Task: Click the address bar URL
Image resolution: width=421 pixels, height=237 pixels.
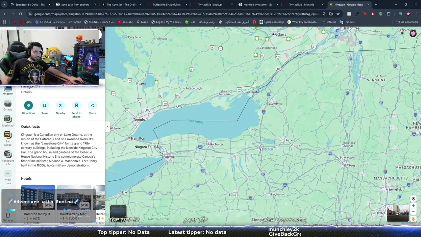Action: 176,14
